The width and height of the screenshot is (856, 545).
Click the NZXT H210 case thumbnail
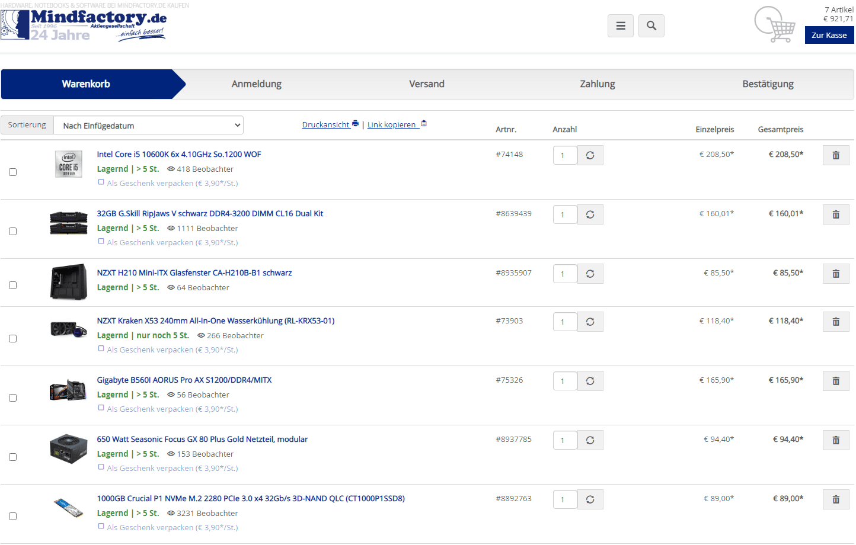(69, 282)
